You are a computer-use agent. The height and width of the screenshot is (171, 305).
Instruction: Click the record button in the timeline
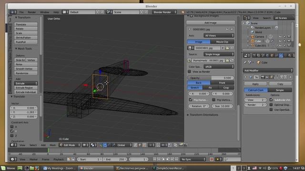pyautogui.click(x=212, y=159)
